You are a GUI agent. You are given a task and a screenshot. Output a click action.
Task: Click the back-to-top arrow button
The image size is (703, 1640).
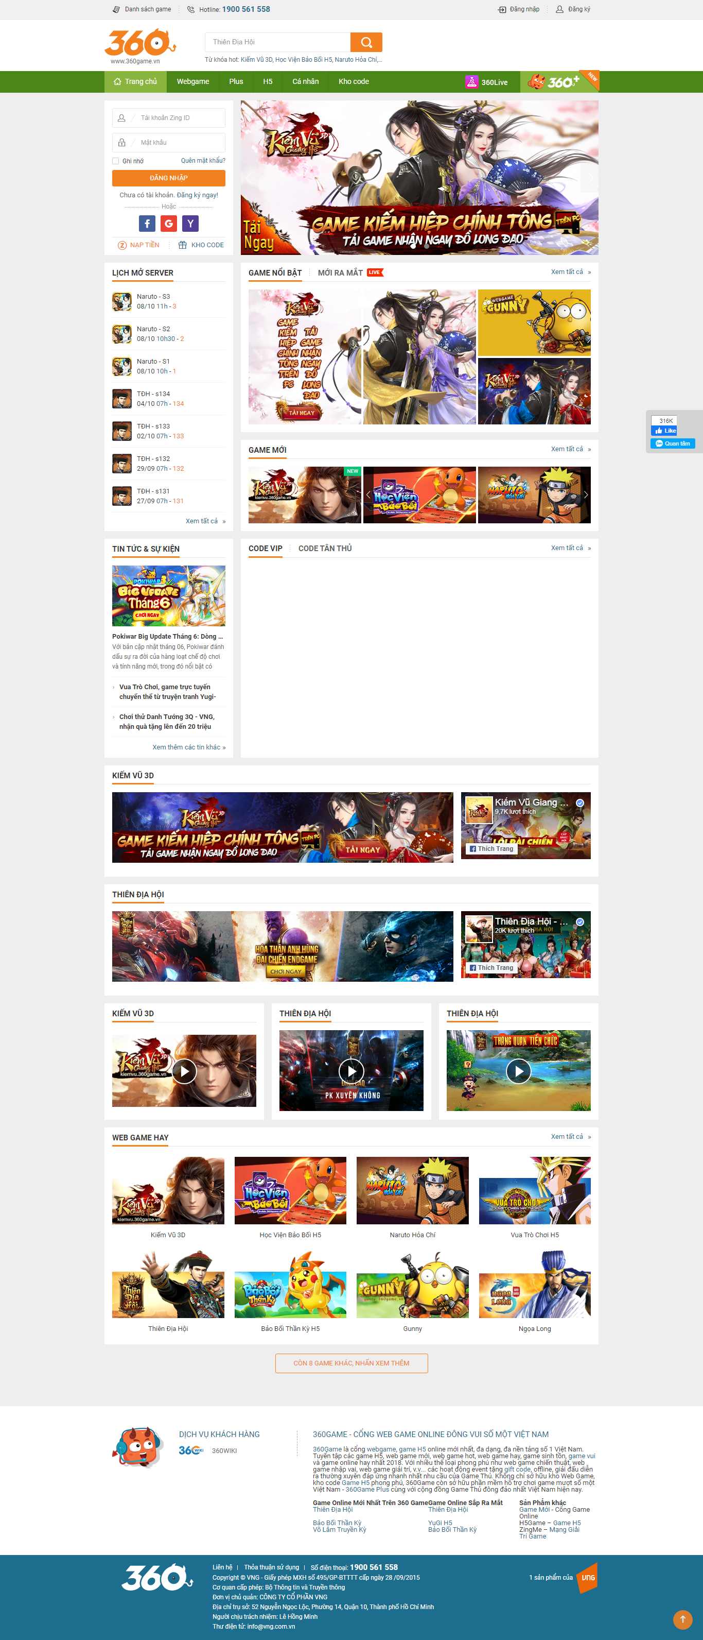pos(682,1619)
